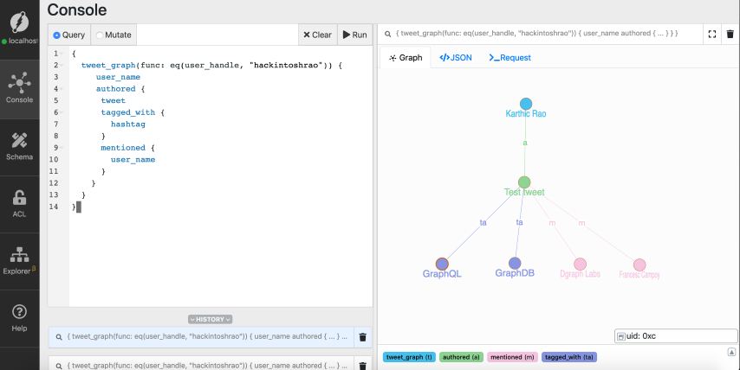Screen dimensions: 740x370
Task: Click the fullscreen icon in results panel
Action: [711, 34]
